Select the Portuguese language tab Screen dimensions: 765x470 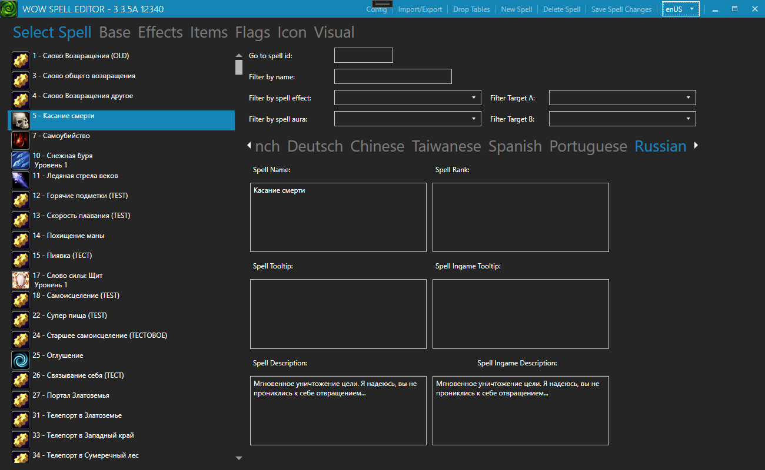click(x=588, y=146)
